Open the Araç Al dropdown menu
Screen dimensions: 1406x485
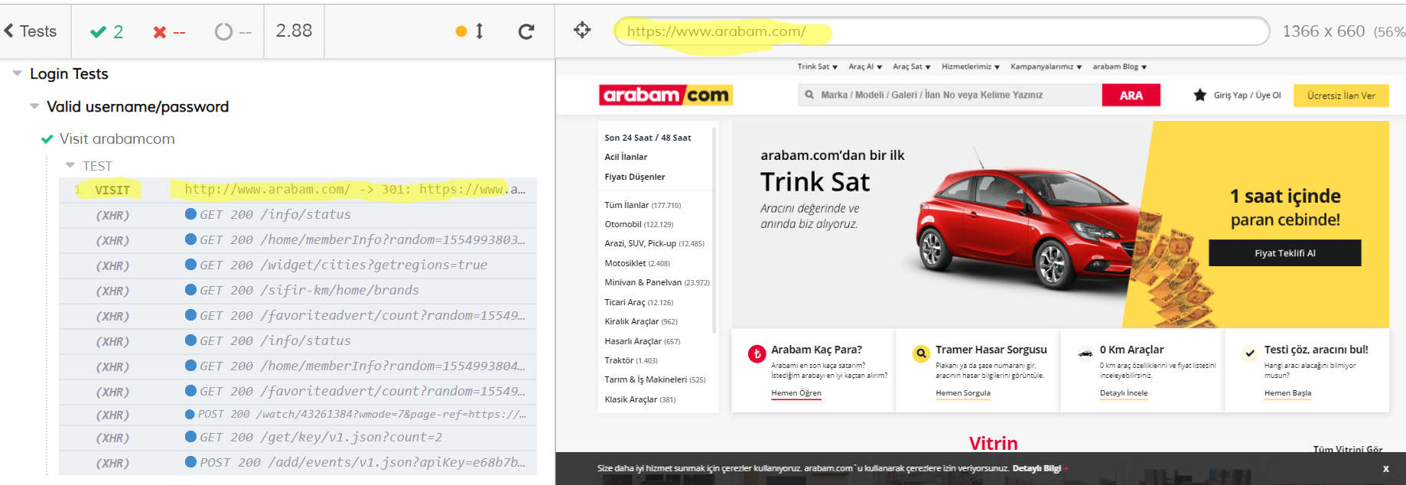[865, 67]
